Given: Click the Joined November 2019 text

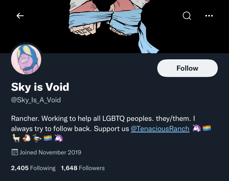Looking at the screenshot, I should [x=50, y=152].
